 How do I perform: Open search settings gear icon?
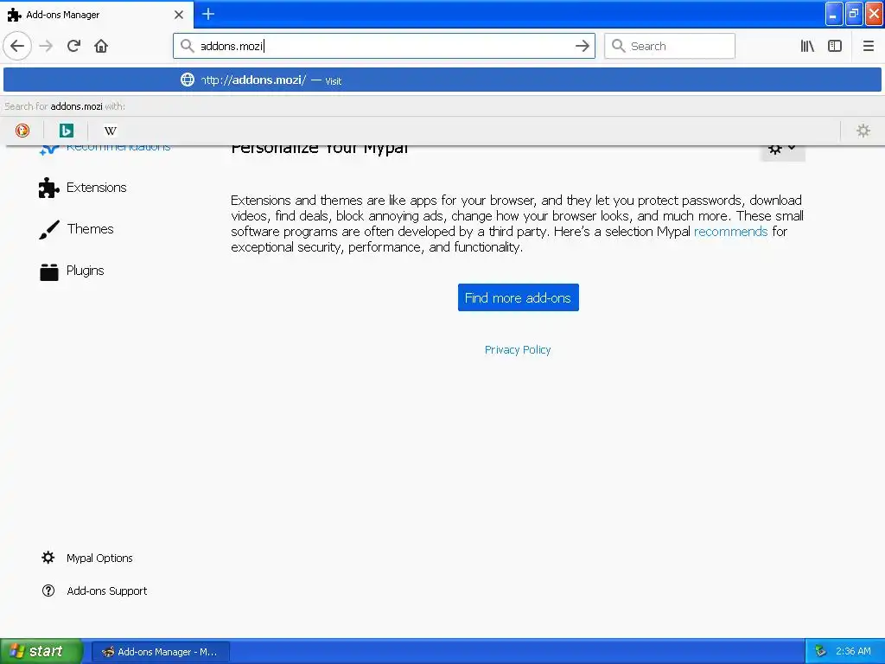point(863,131)
